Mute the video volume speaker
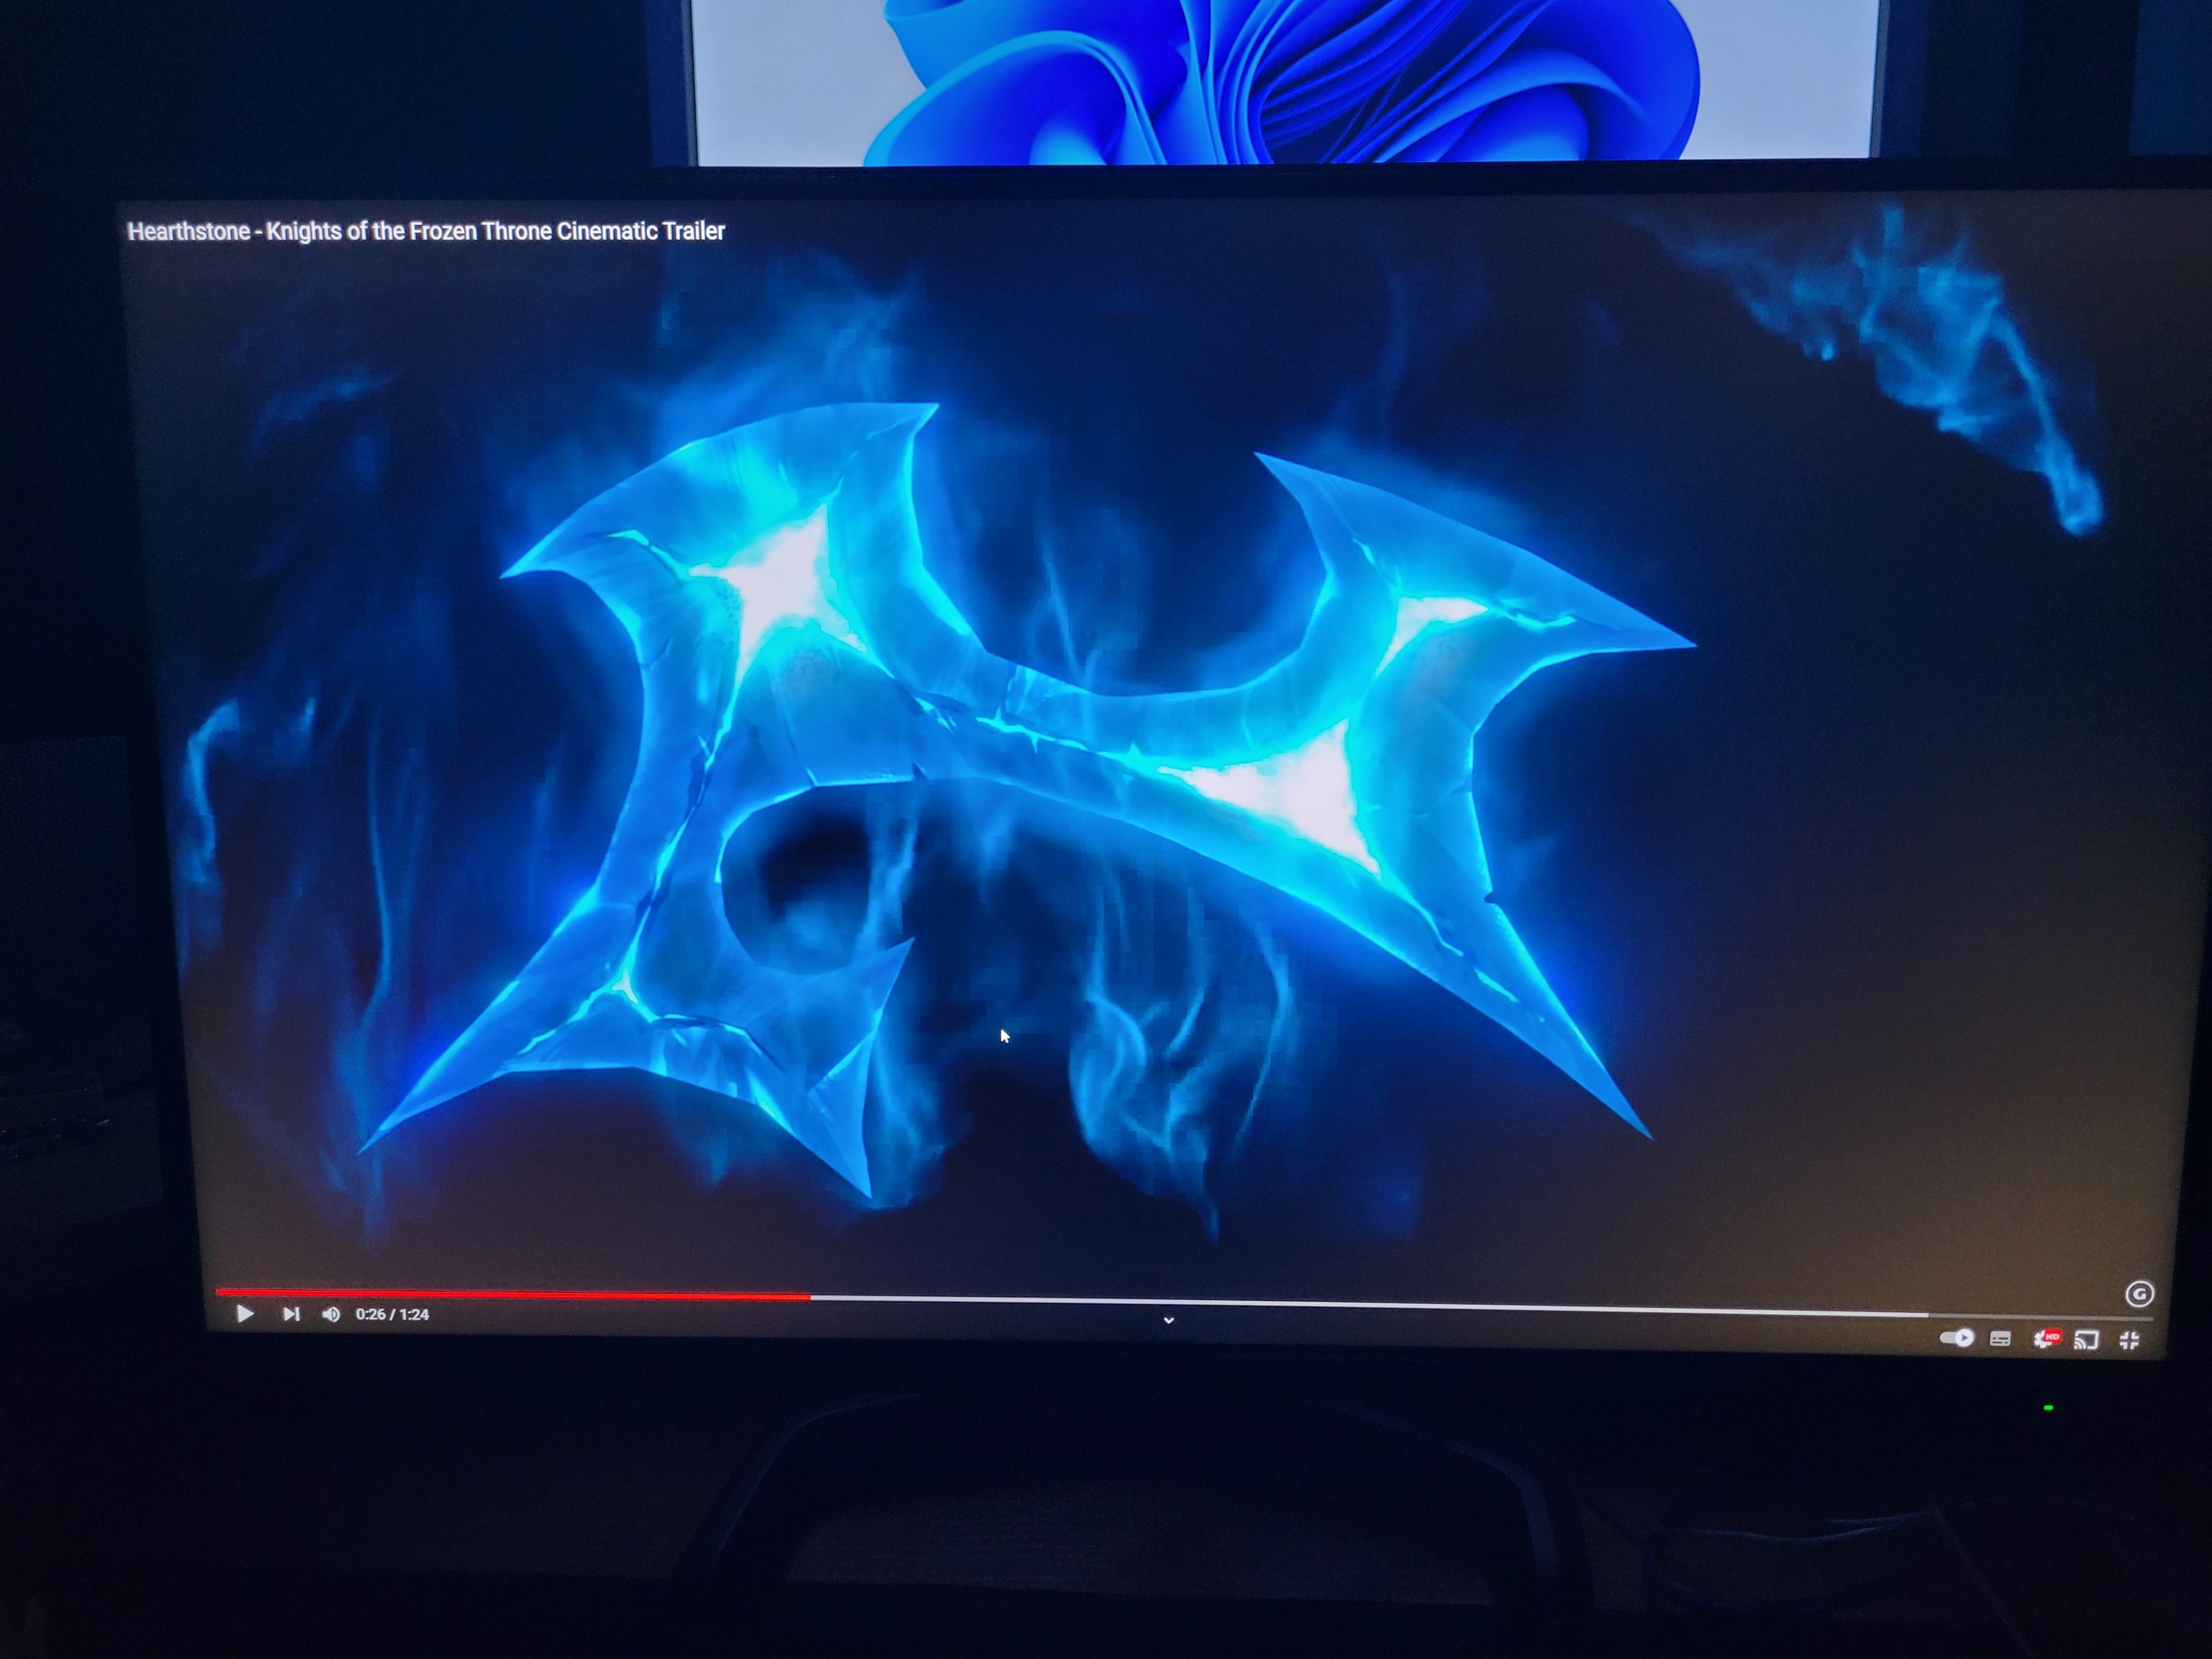The width and height of the screenshot is (2212, 1659). (331, 1314)
